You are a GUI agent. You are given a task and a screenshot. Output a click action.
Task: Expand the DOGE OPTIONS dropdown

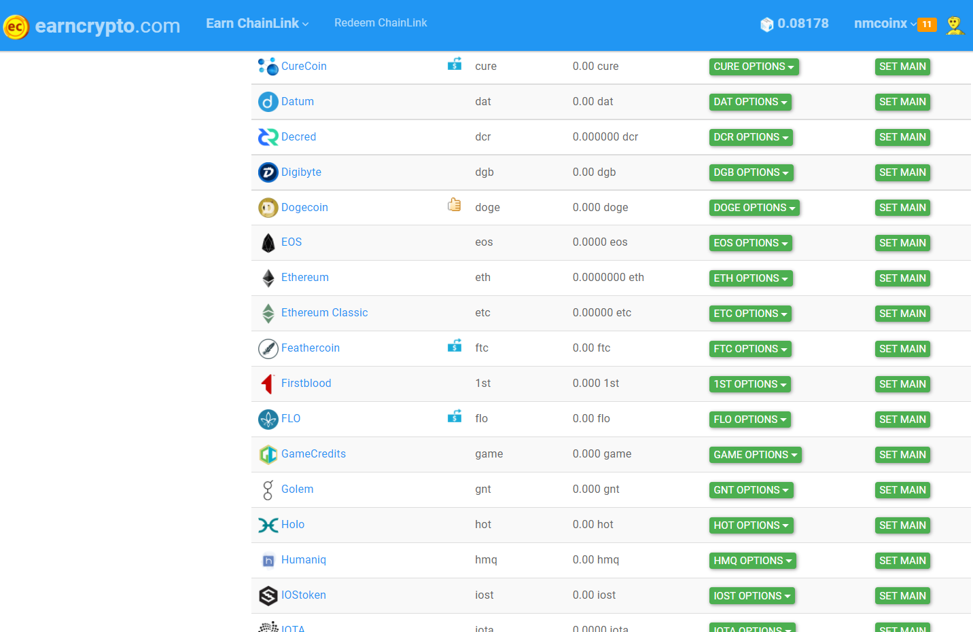754,208
